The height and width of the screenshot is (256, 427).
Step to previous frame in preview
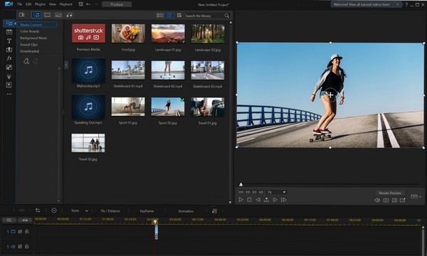click(x=258, y=200)
